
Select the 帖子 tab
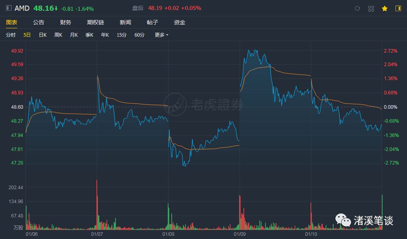tap(153, 22)
